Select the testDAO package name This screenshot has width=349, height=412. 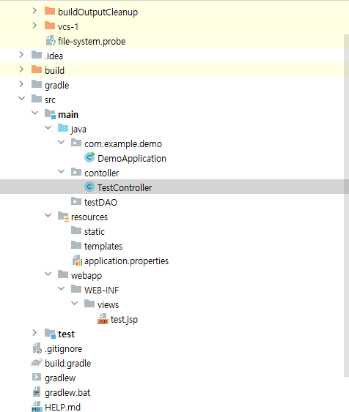pos(100,202)
